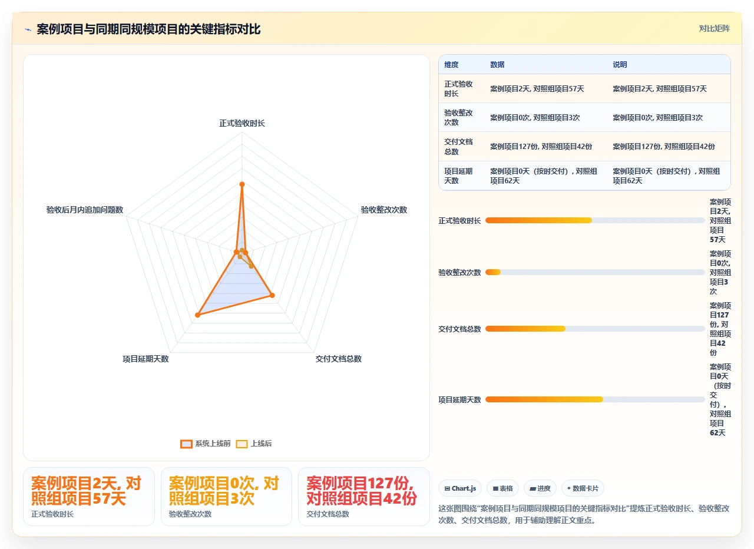Viewport: 754px width, 549px height.
Task: Click the 正式验收时长 radar axis label
Action: [x=242, y=123]
